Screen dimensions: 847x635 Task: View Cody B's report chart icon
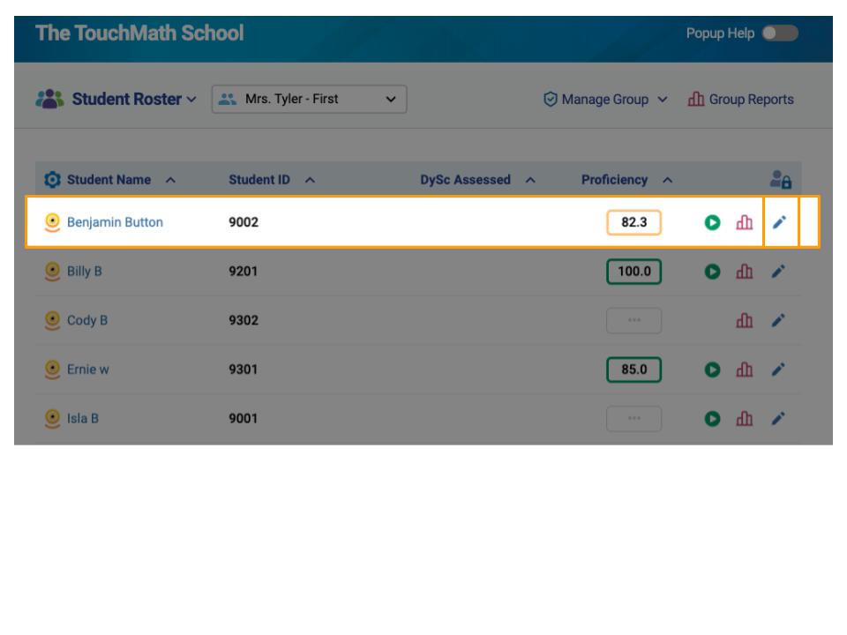[745, 320]
